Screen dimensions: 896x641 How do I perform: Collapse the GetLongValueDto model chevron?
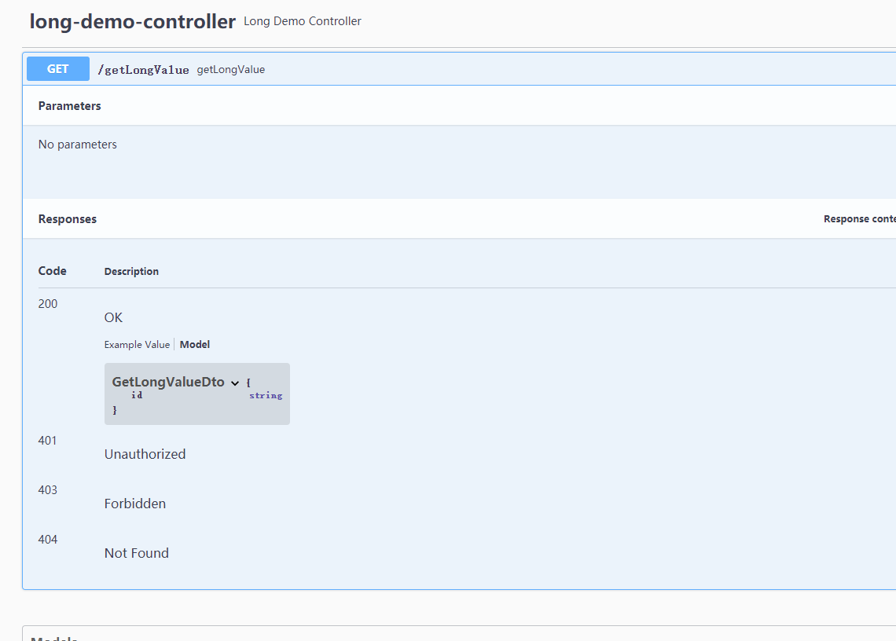[235, 383]
